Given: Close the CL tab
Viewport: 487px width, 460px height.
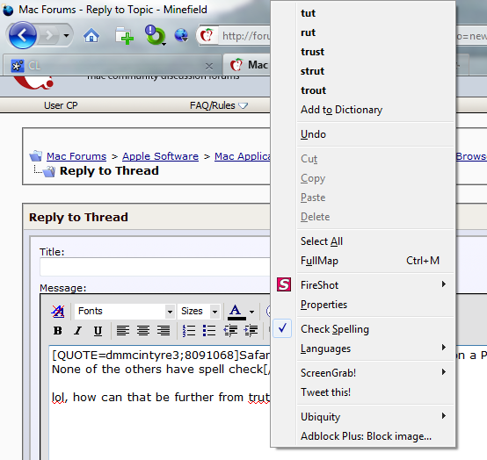Looking at the screenshot, I should [x=209, y=66].
